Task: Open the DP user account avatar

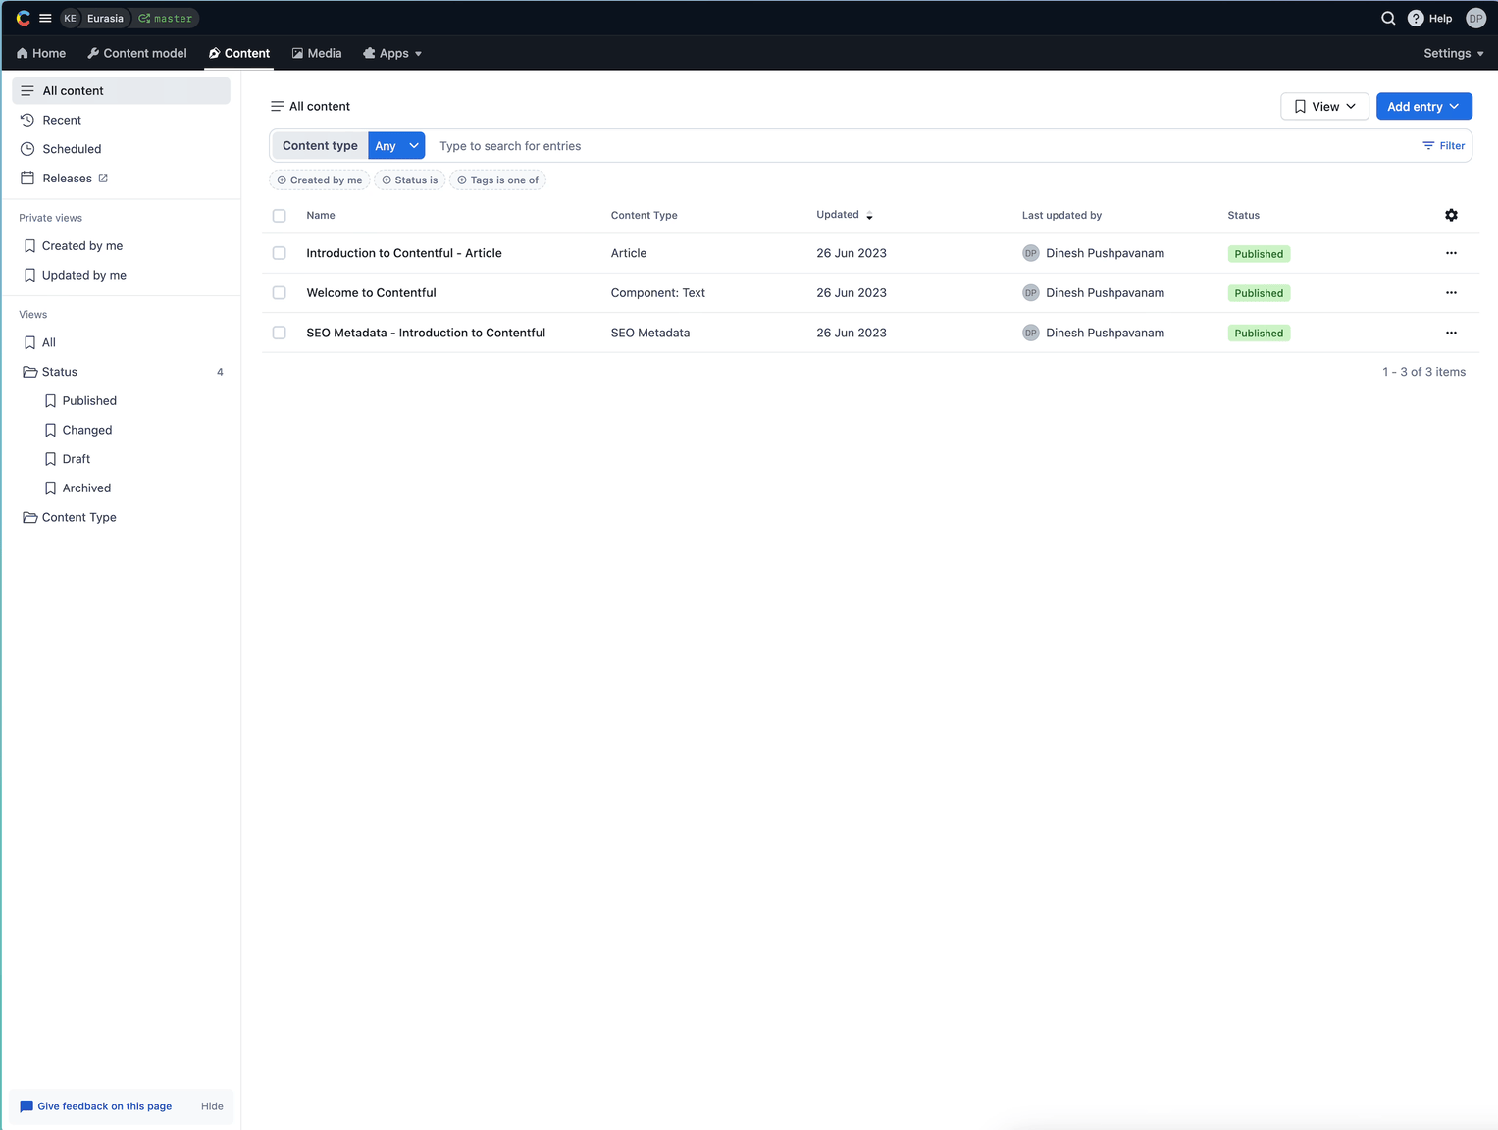Action: [x=1475, y=18]
